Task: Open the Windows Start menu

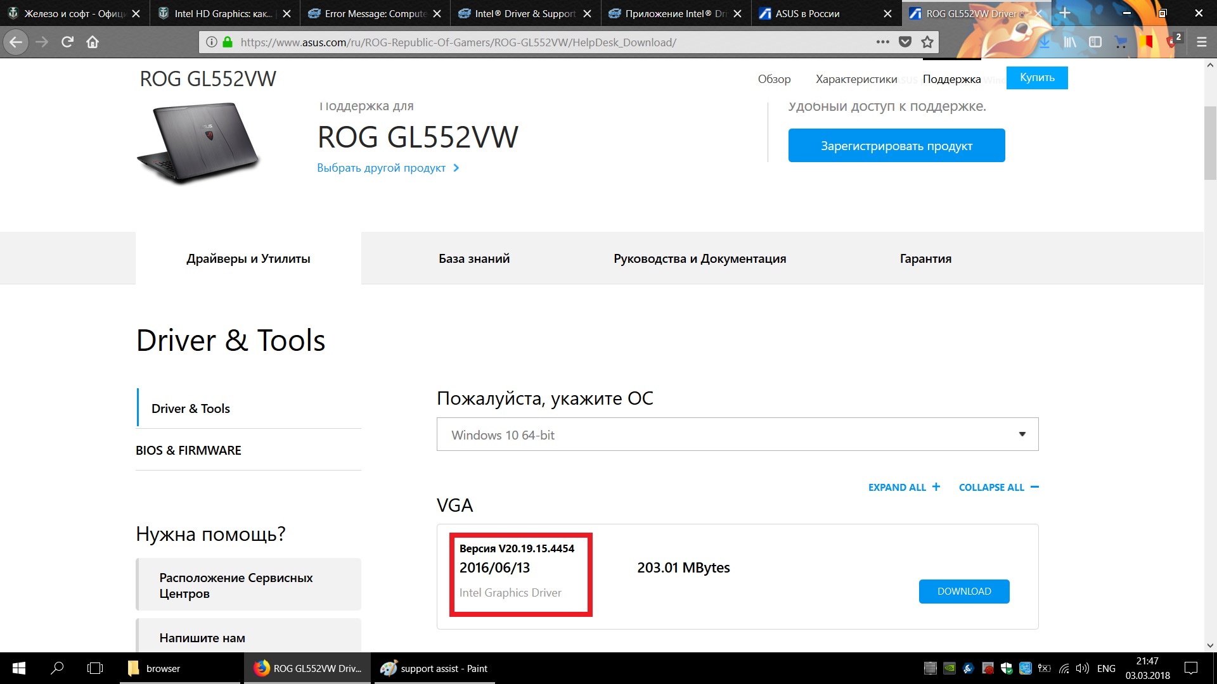Action: tap(19, 668)
